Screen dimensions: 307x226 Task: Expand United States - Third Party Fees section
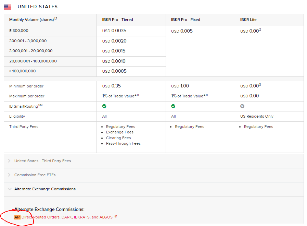[x=154, y=161]
